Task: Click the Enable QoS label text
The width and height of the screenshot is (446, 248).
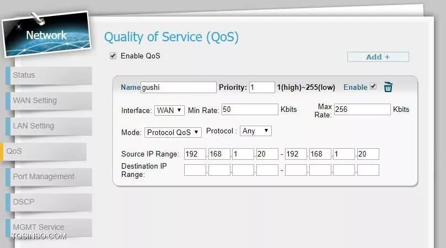Action: point(141,56)
